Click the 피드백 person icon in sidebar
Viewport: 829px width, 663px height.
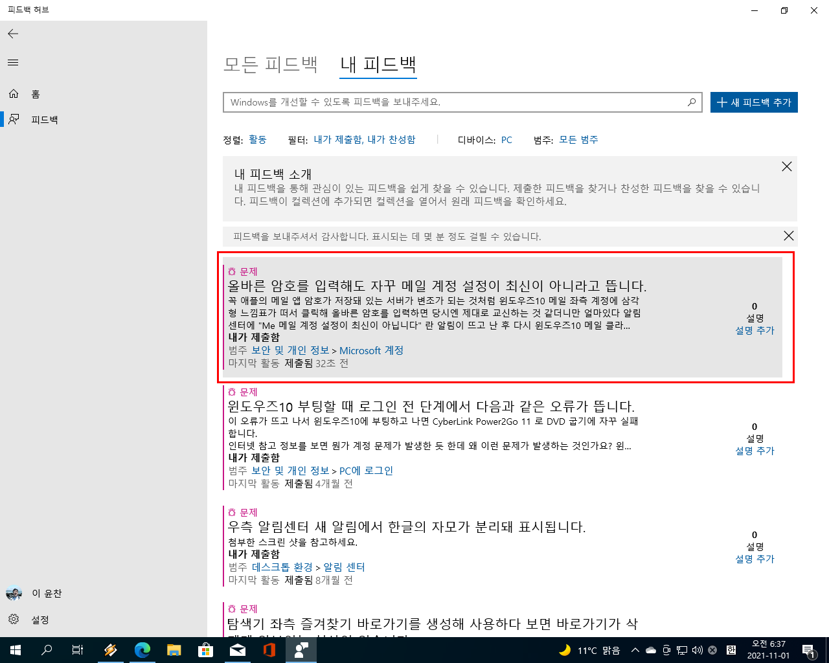pyautogui.click(x=14, y=119)
